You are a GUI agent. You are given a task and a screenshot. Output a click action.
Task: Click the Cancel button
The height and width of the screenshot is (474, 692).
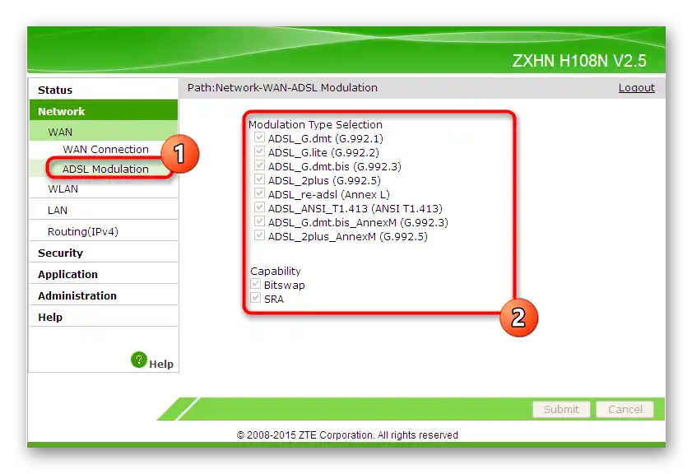coord(625,409)
